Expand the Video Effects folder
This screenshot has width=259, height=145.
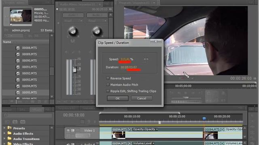4,143
